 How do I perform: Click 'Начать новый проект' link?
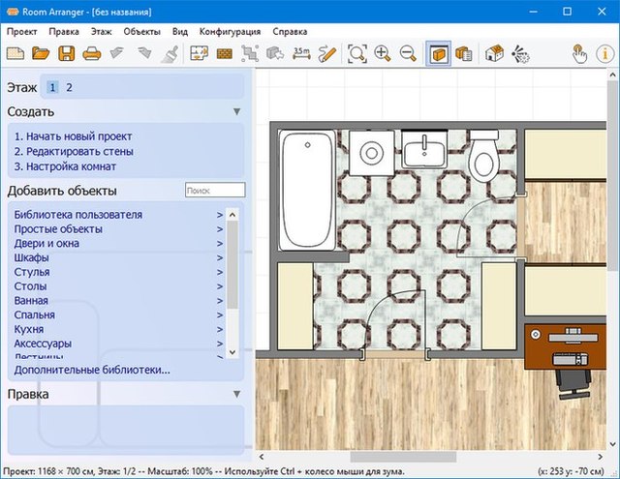(x=73, y=136)
